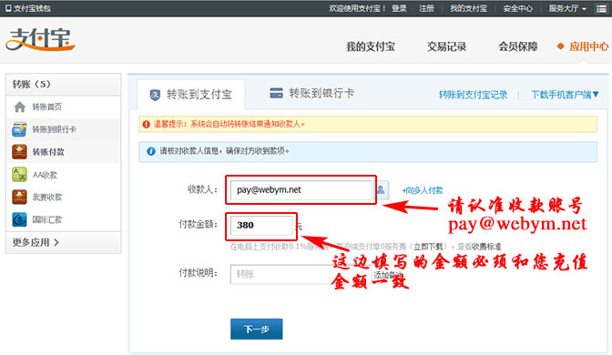Click the 下一步 button
The image size is (612, 355).
pos(257,329)
